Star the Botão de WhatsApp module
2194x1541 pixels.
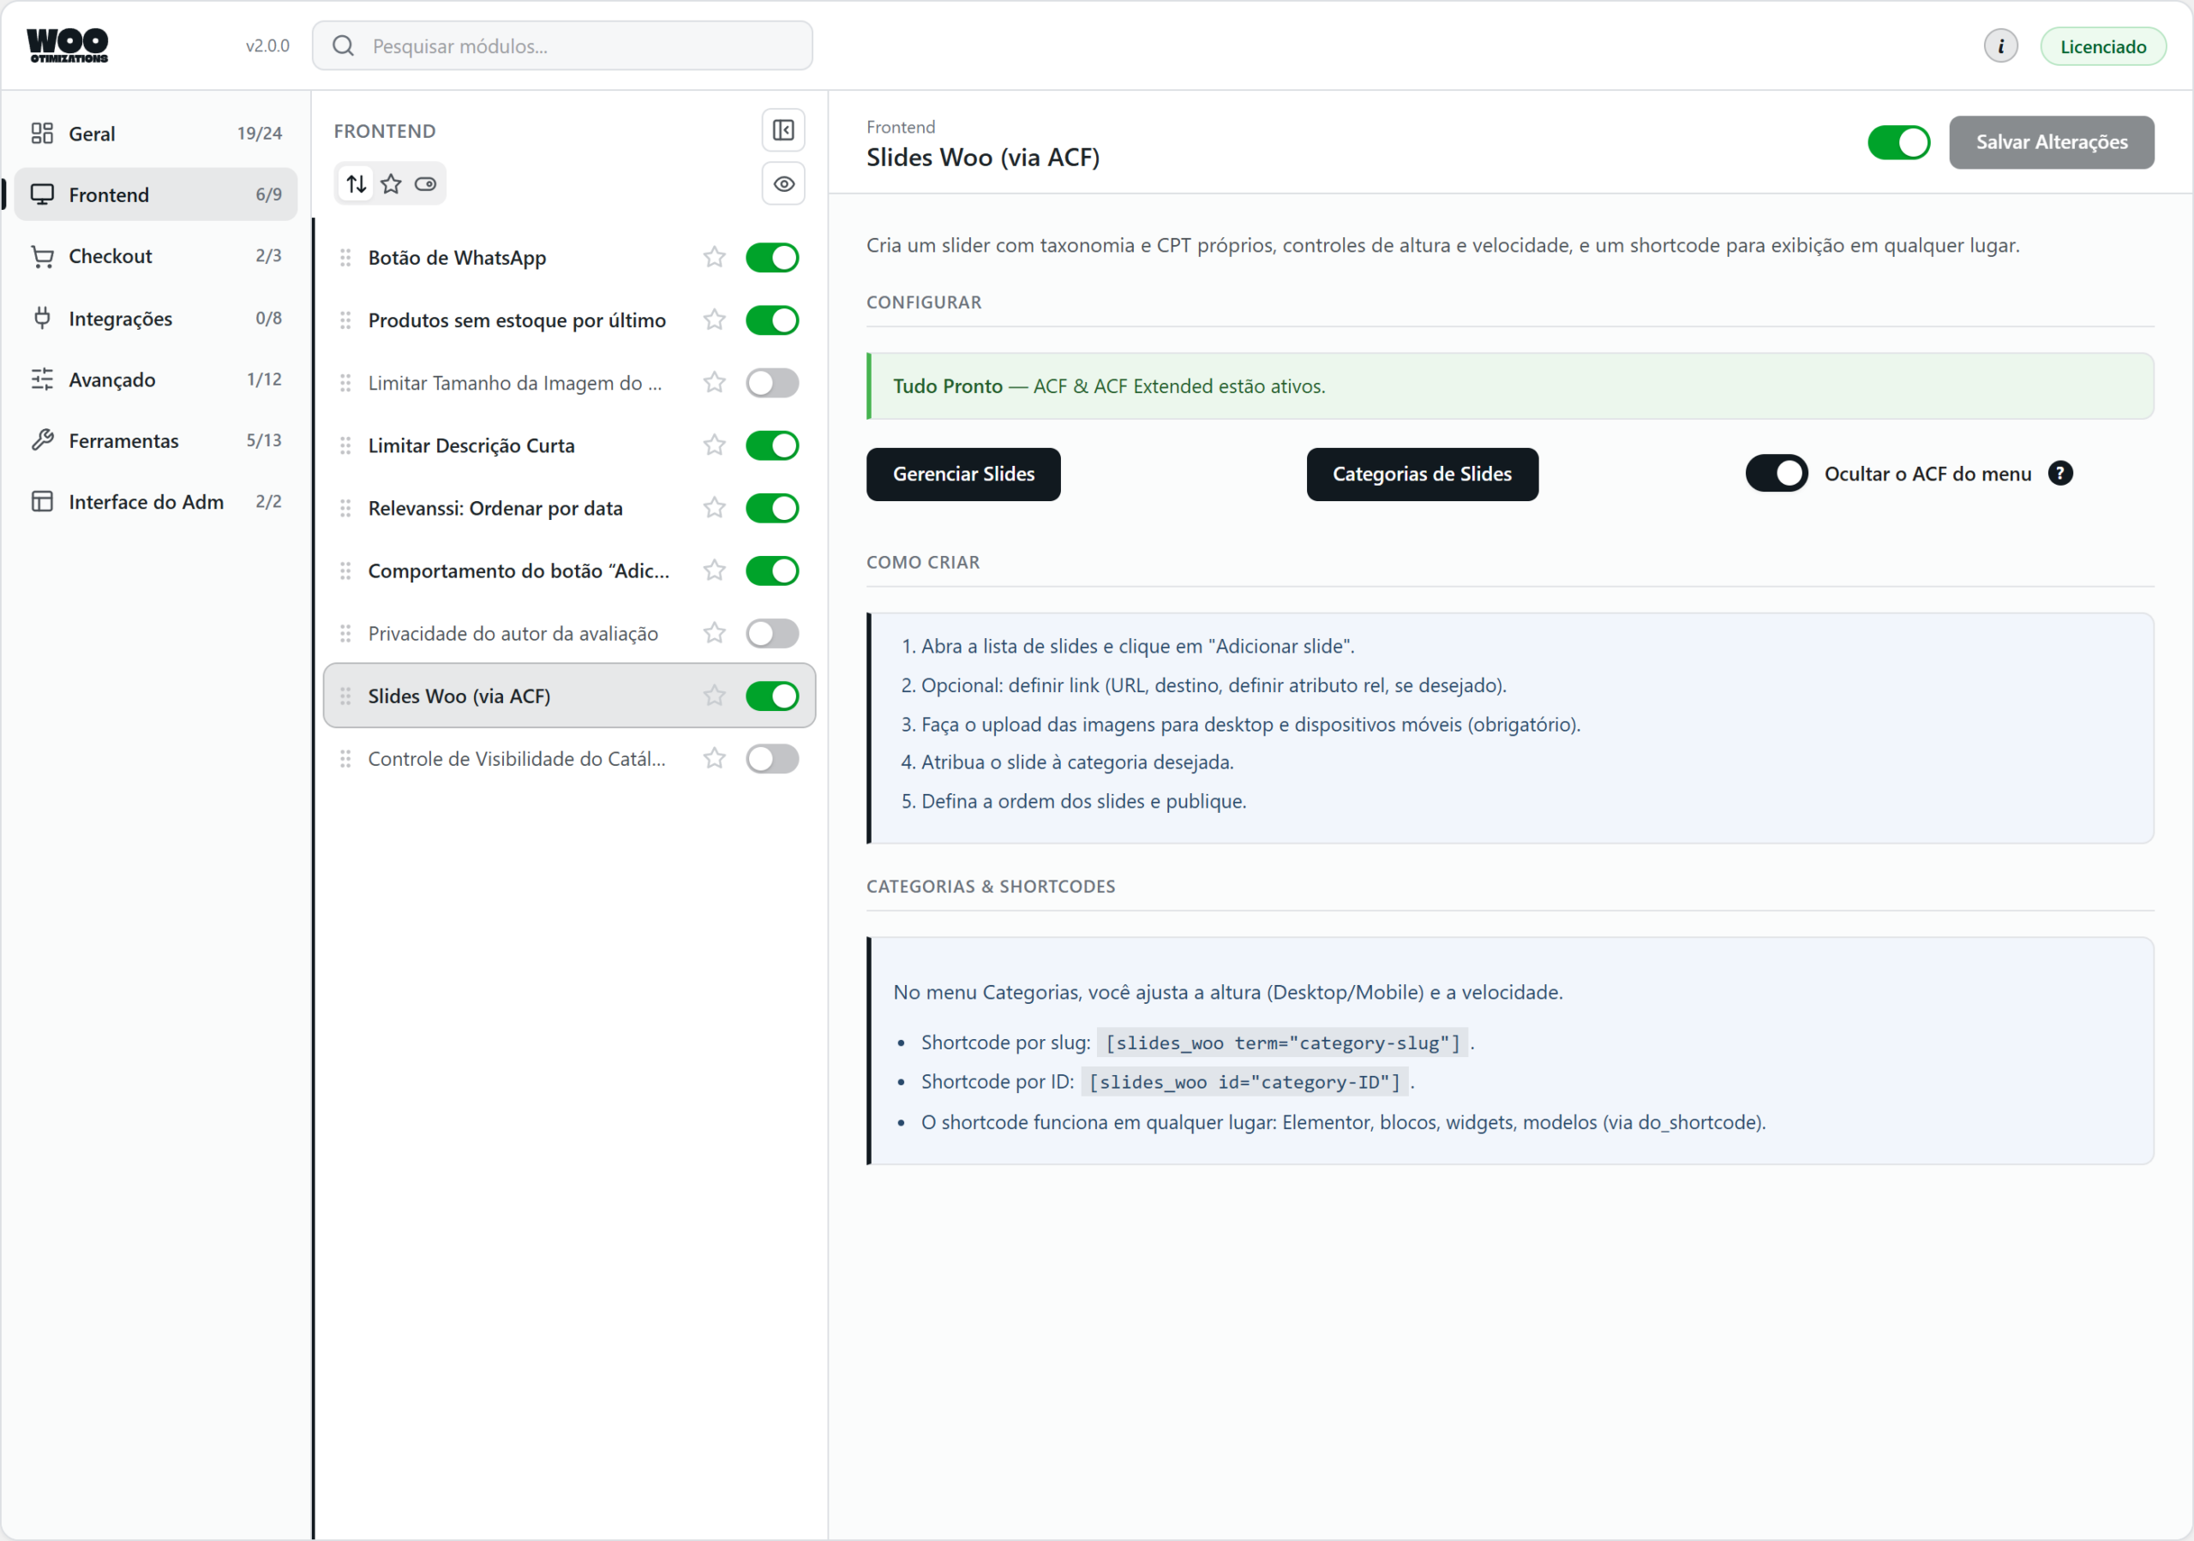(714, 257)
